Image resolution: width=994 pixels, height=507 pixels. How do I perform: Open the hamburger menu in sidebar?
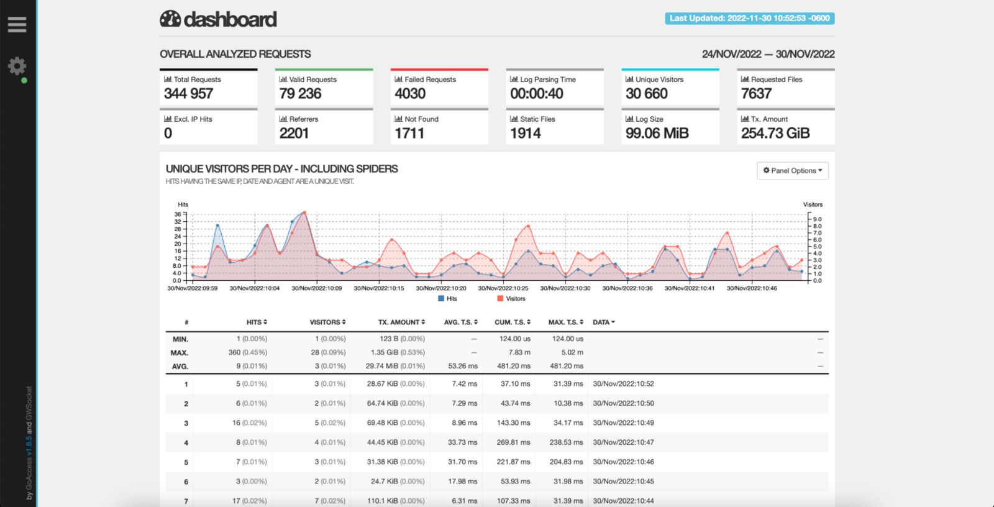17,24
